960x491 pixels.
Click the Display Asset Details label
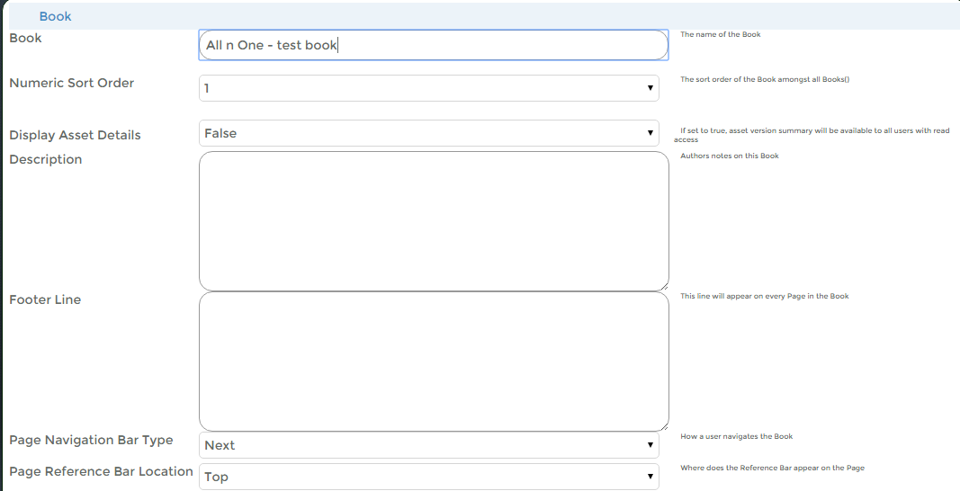(75, 135)
